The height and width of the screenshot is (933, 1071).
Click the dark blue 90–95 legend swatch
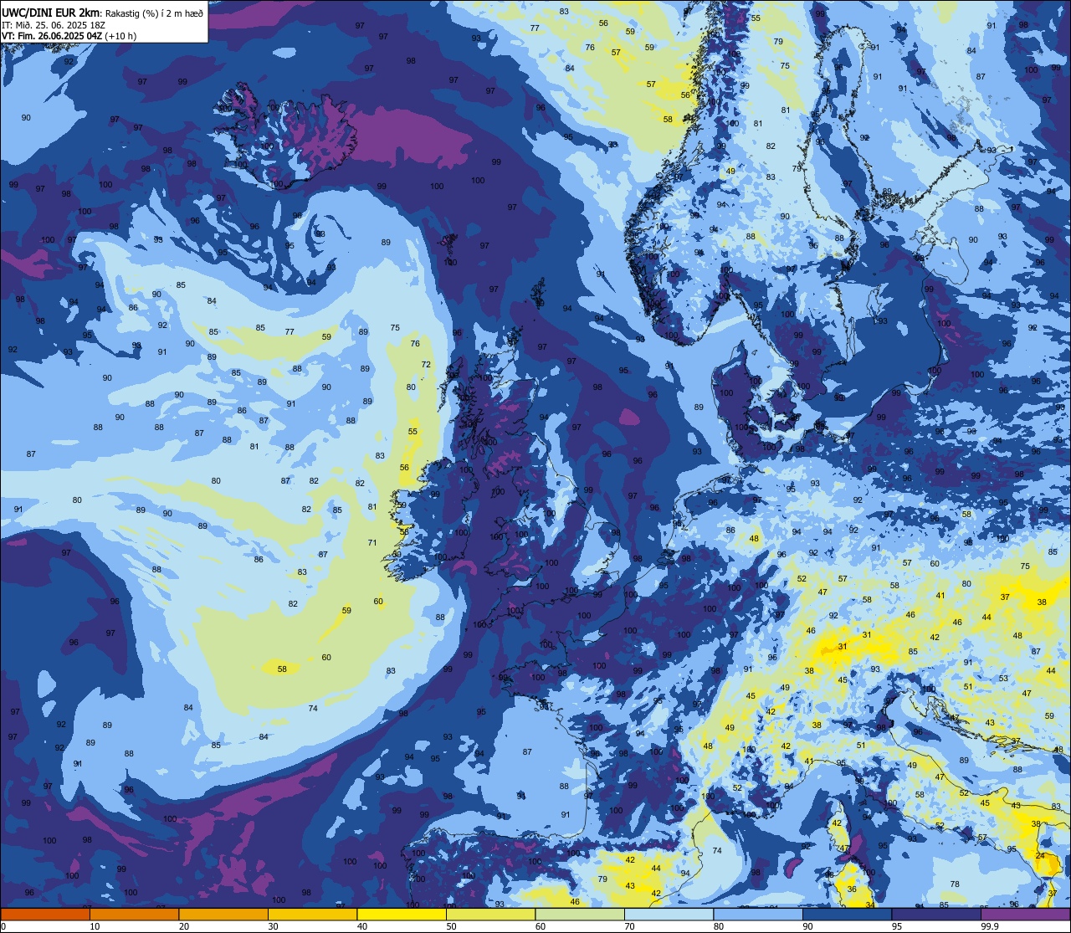click(x=847, y=914)
